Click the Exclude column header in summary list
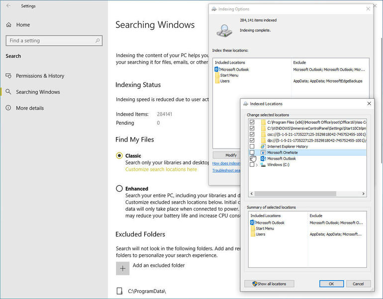The image size is (383, 299). pos(316,216)
